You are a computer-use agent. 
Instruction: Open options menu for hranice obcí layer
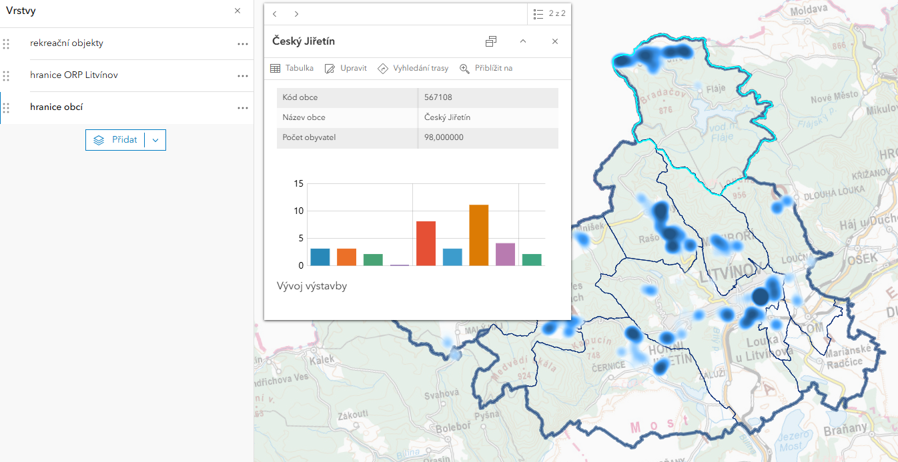click(242, 108)
